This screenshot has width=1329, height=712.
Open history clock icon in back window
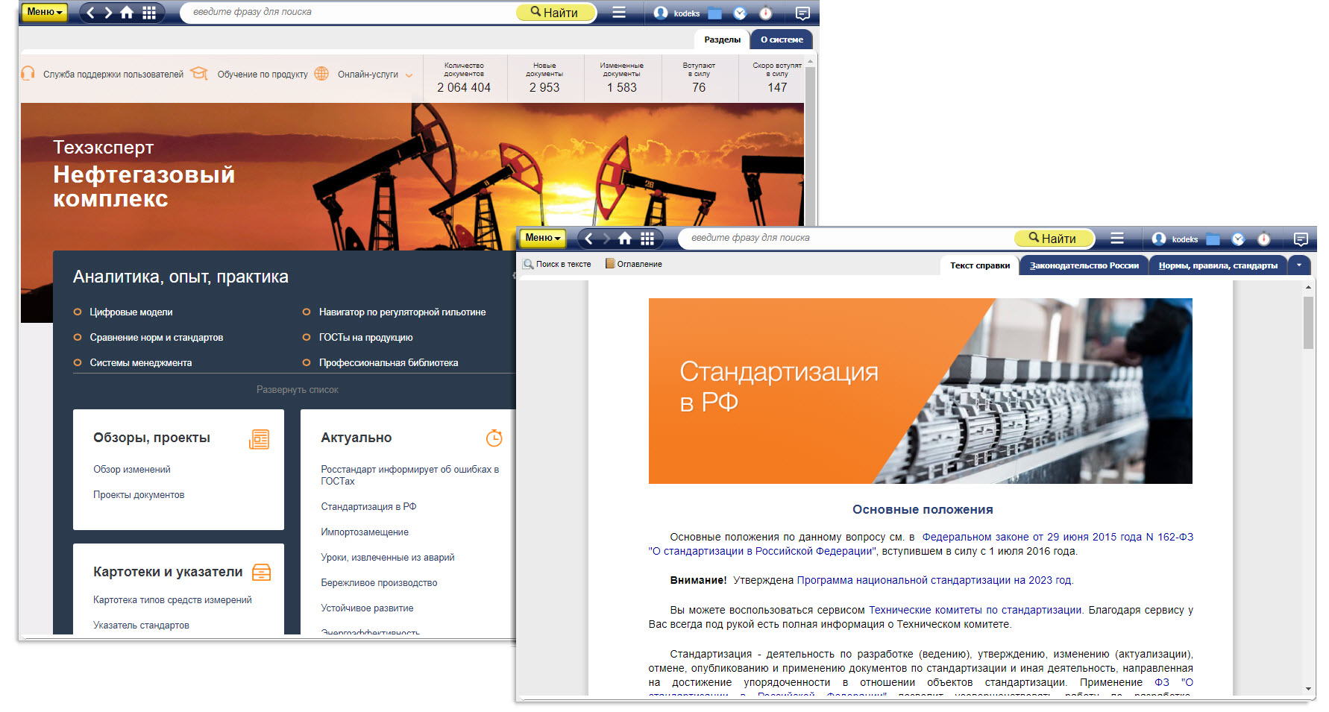(740, 13)
